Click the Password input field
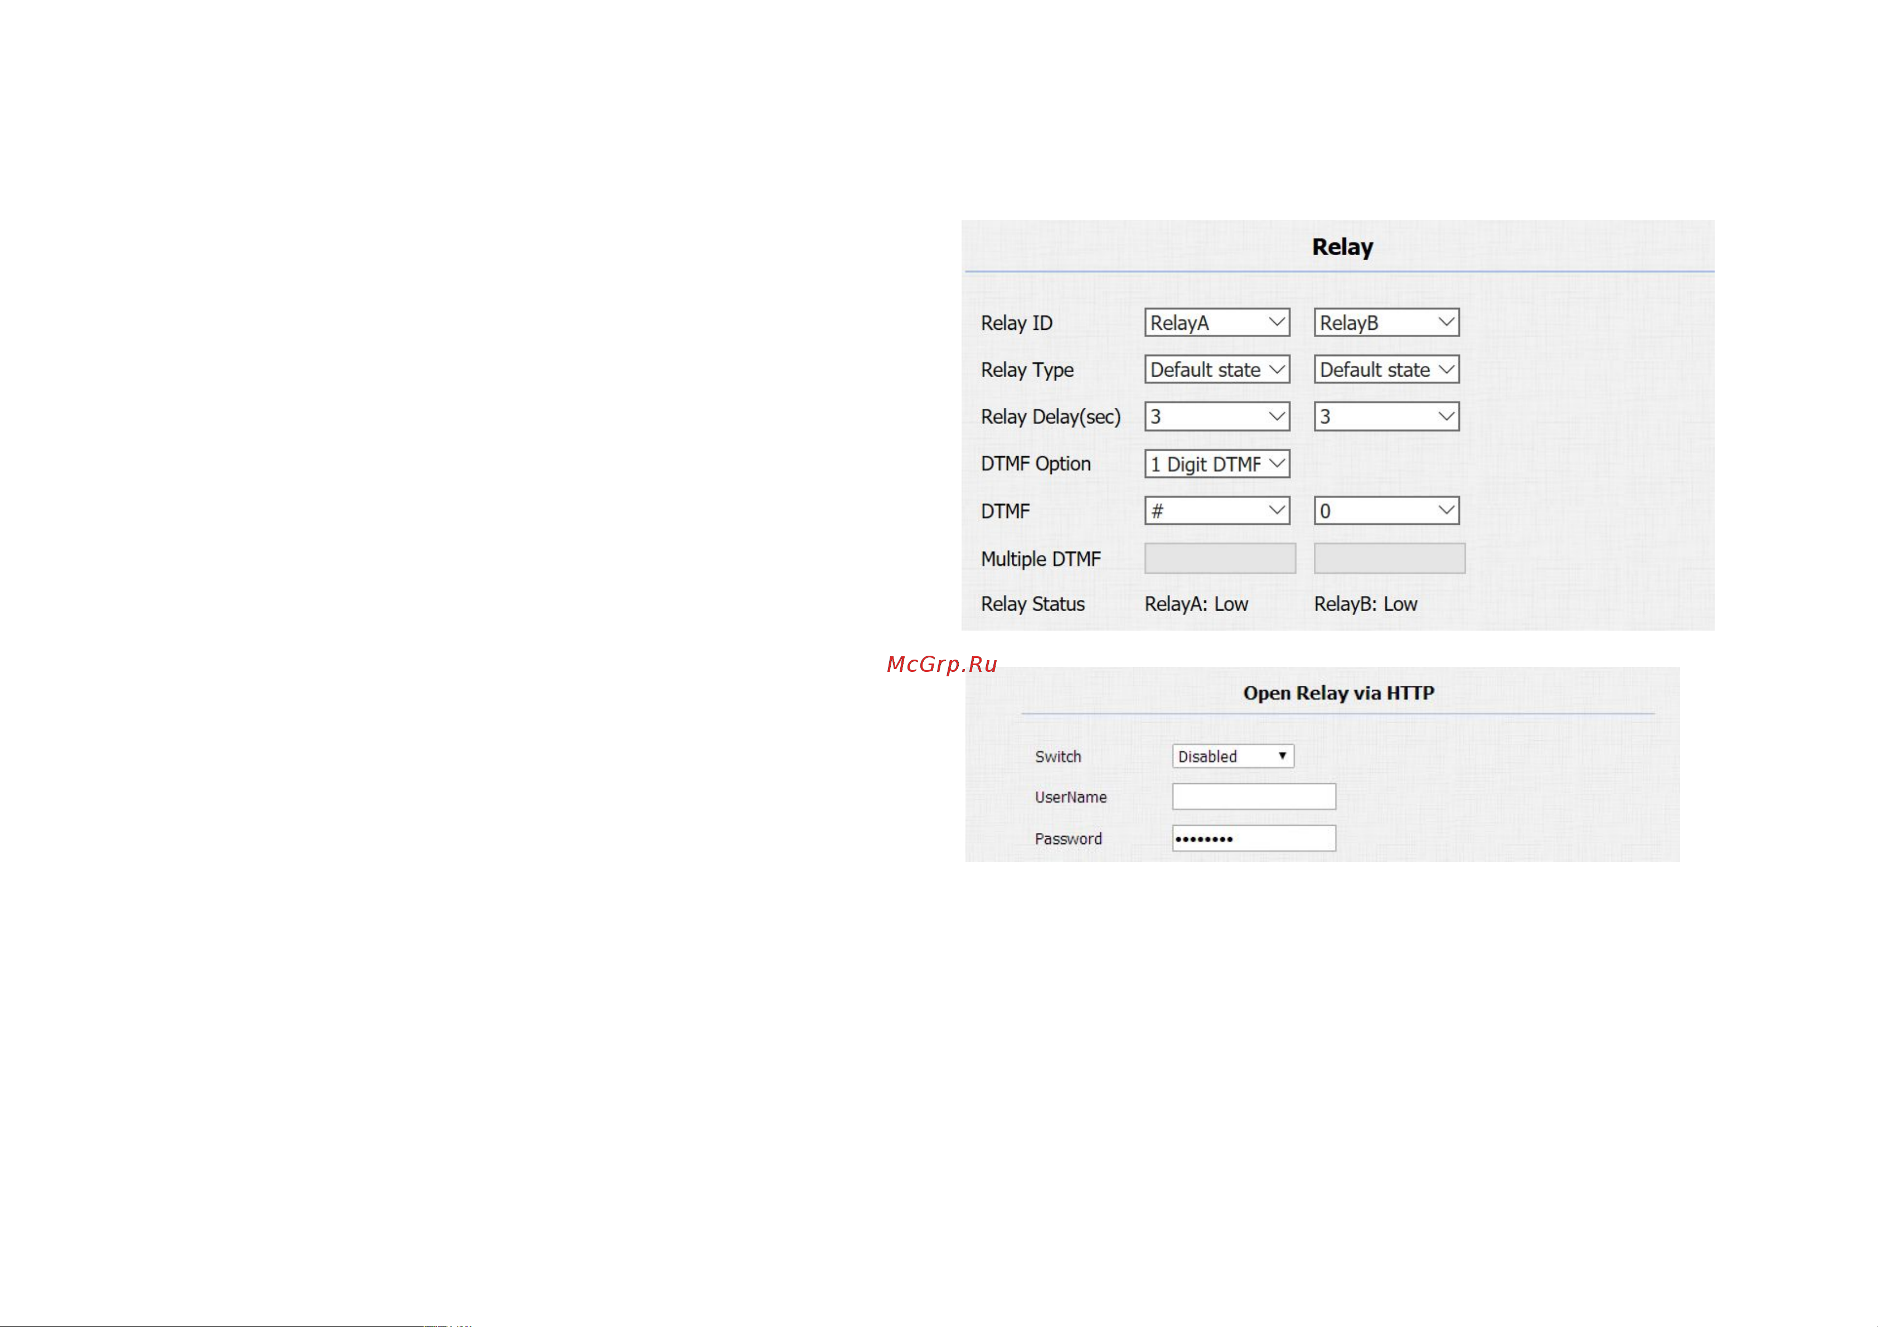 [x=1254, y=838]
